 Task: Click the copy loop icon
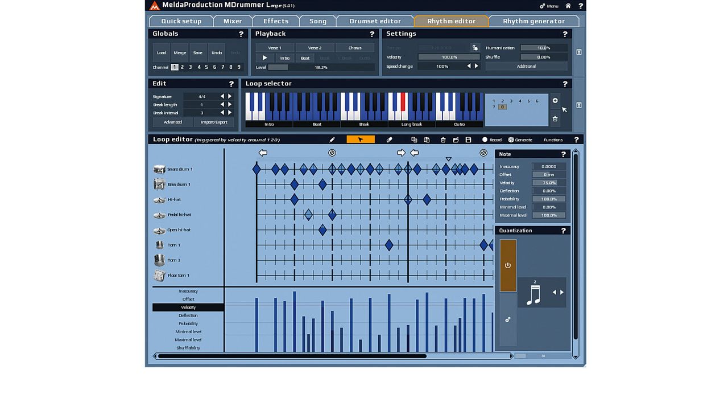point(414,140)
